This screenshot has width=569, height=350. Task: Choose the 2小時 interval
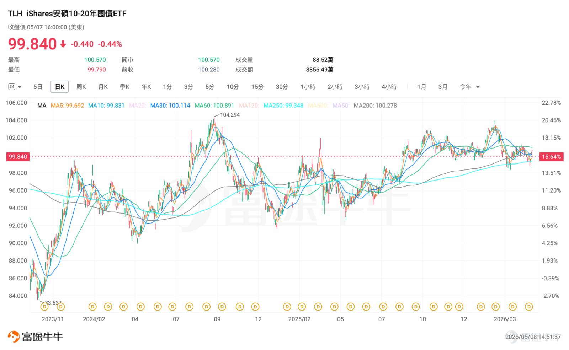click(x=335, y=87)
